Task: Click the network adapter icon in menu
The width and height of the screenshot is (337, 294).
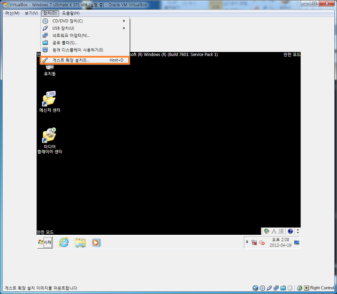Action: pos(45,35)
